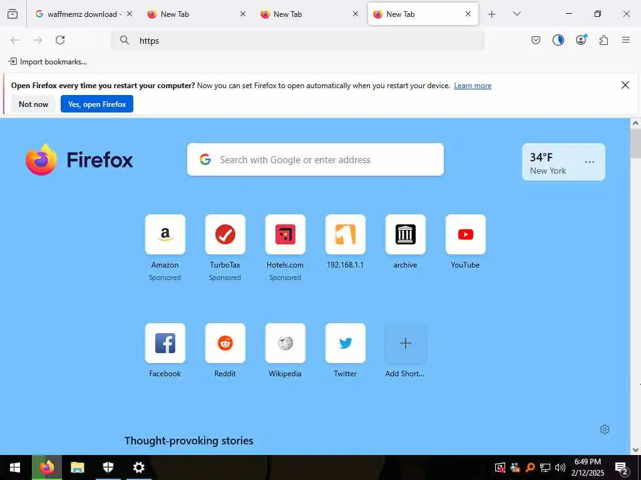Open Settings gear in taskbar
The height and width of the screenshot is (480, 641).
[x=138, y=467]
